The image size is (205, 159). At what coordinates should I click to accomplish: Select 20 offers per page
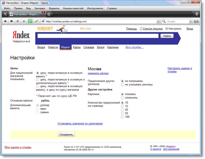[122, 110]
